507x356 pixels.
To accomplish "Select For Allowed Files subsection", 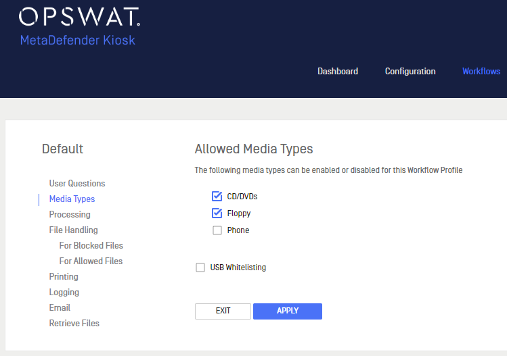I will (x=91, y=261).
